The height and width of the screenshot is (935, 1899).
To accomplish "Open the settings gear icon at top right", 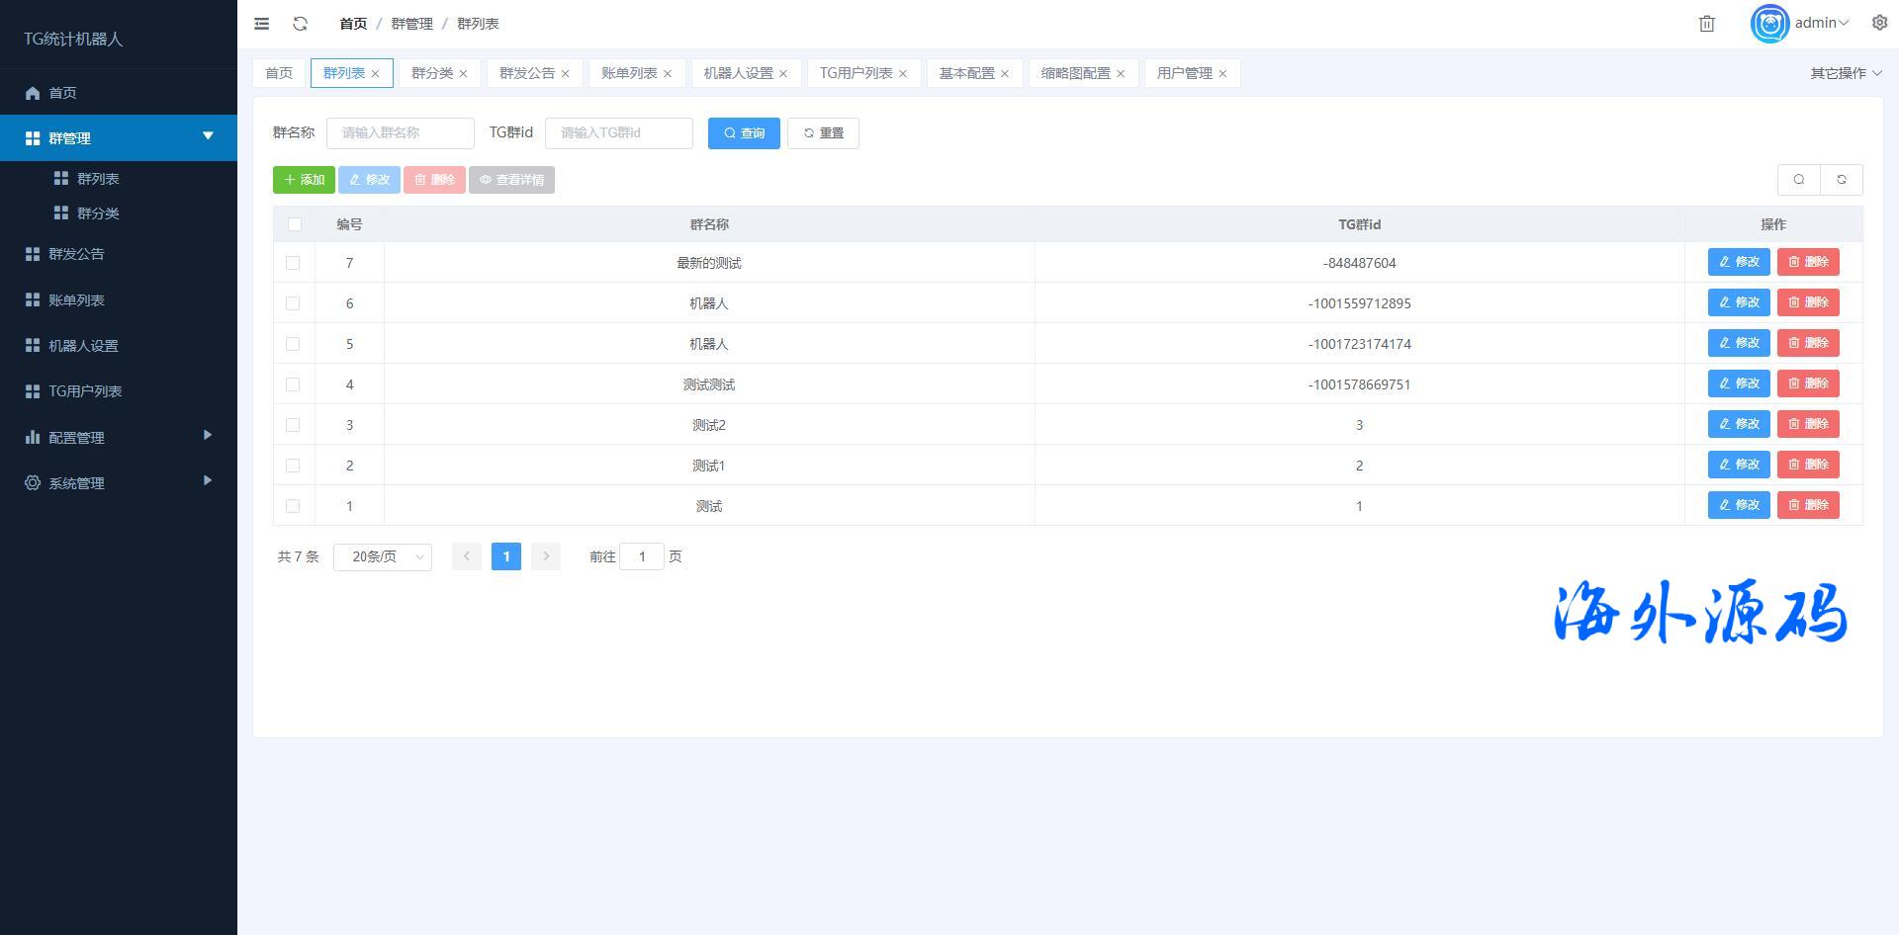I will pos(1879,23).
